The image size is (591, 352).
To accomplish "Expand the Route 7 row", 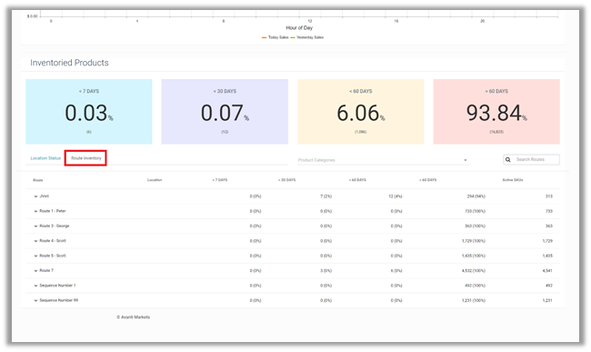I will 35,271.
